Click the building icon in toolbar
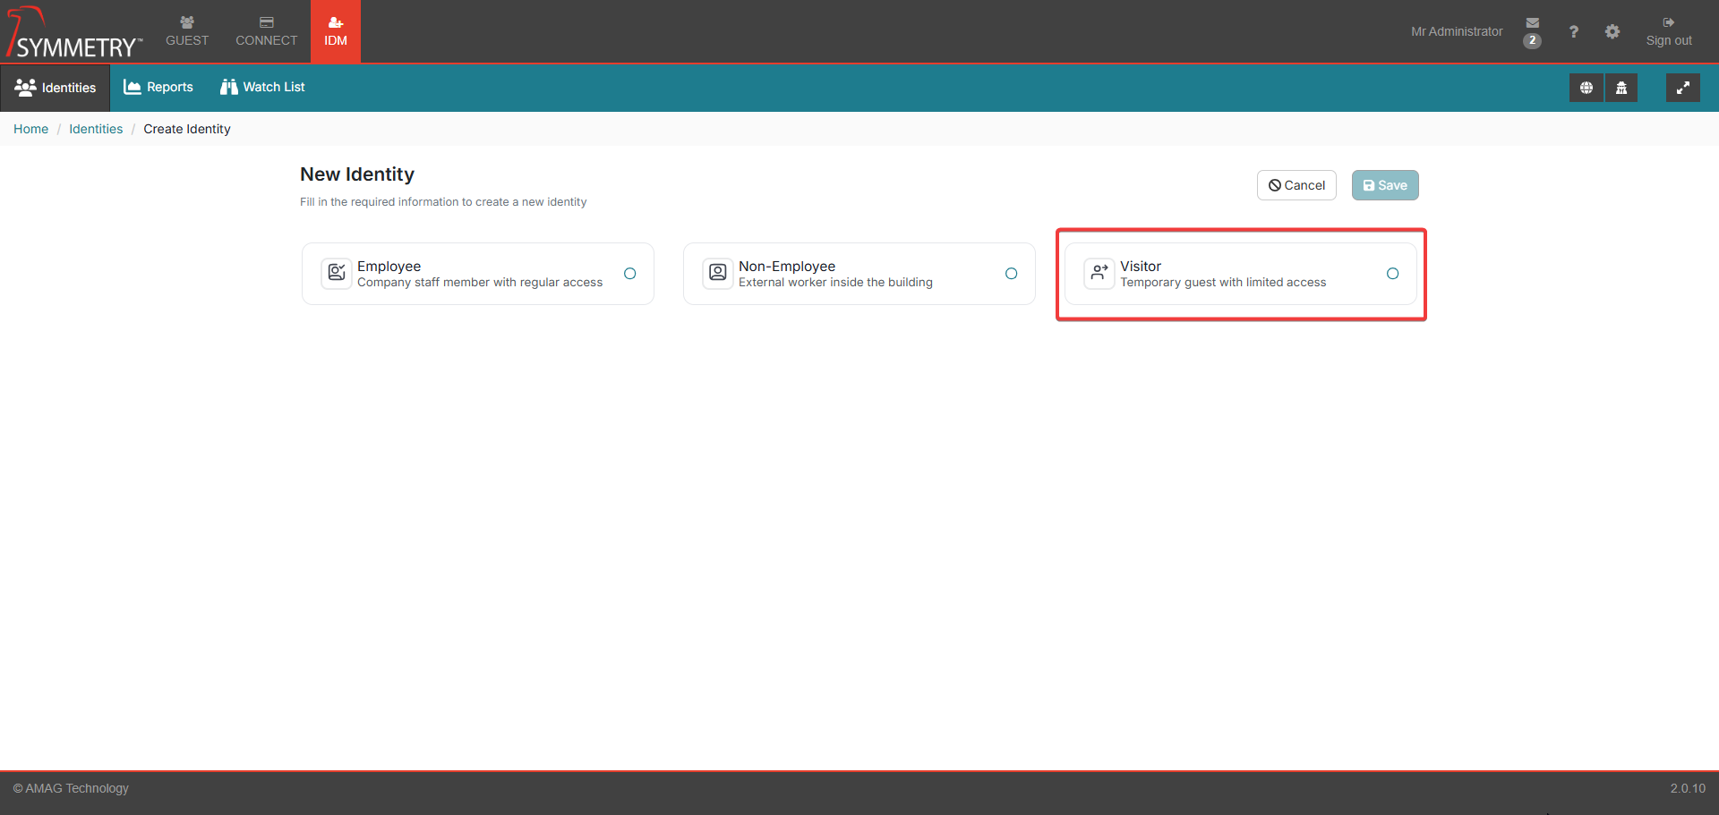Viewport: 1719px width, 815px height. click(x=1621, y=88)
